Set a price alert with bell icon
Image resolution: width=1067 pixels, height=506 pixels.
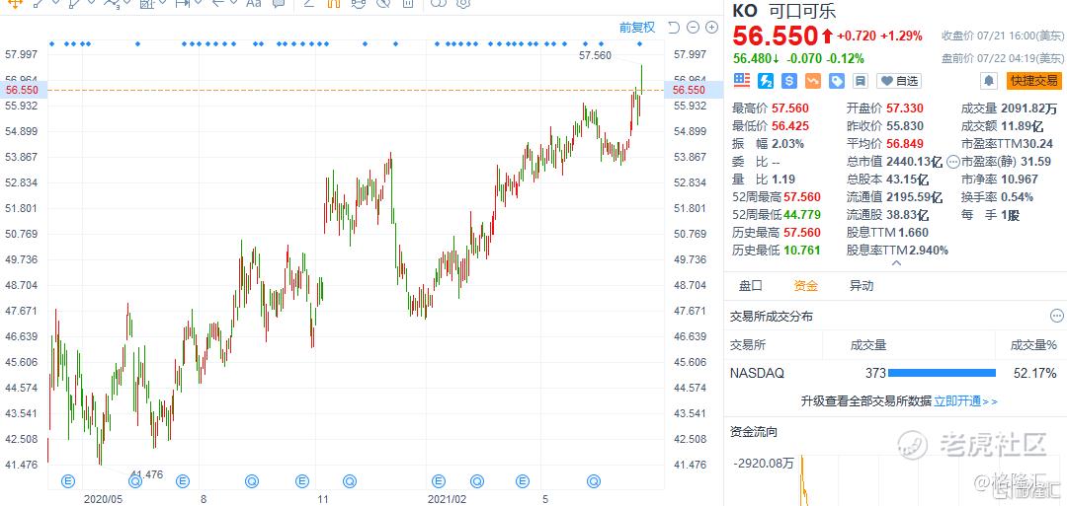pos(989,81)
